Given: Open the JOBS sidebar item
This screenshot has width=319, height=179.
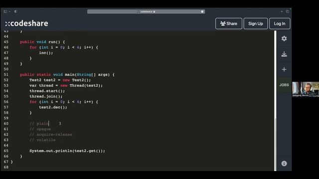Looking at the screenshot, I should pyautogui.click(x=284, y=85).
